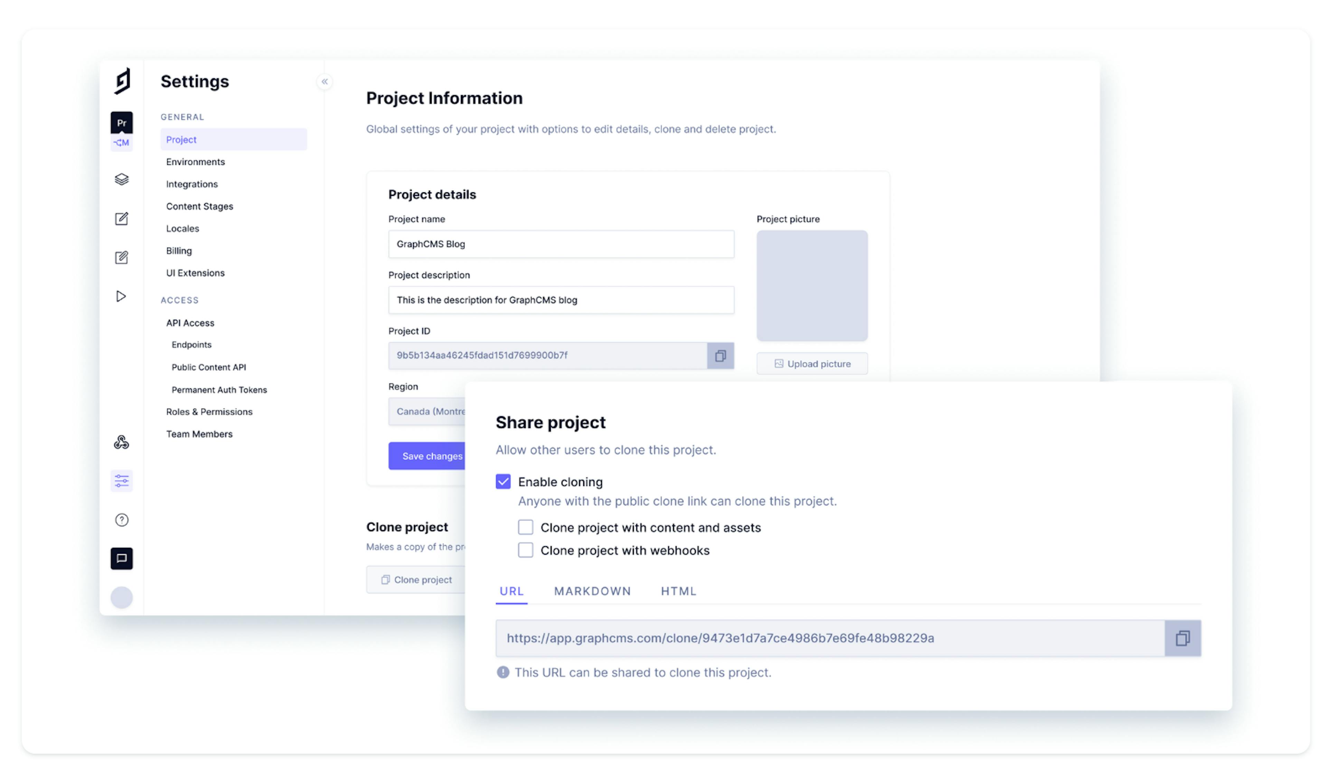Open the API Playground play icon
Screen dimensions: 1327x773
(x=121, y=296)
